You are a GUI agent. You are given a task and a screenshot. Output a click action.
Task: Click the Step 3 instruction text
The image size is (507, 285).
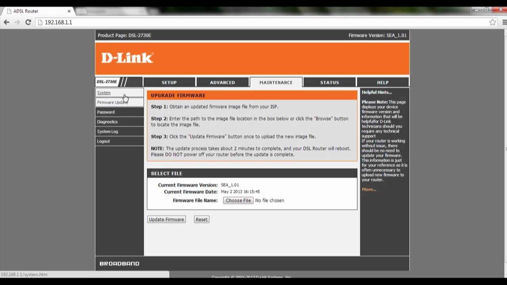pyautogui.click(x=233, y=137)
